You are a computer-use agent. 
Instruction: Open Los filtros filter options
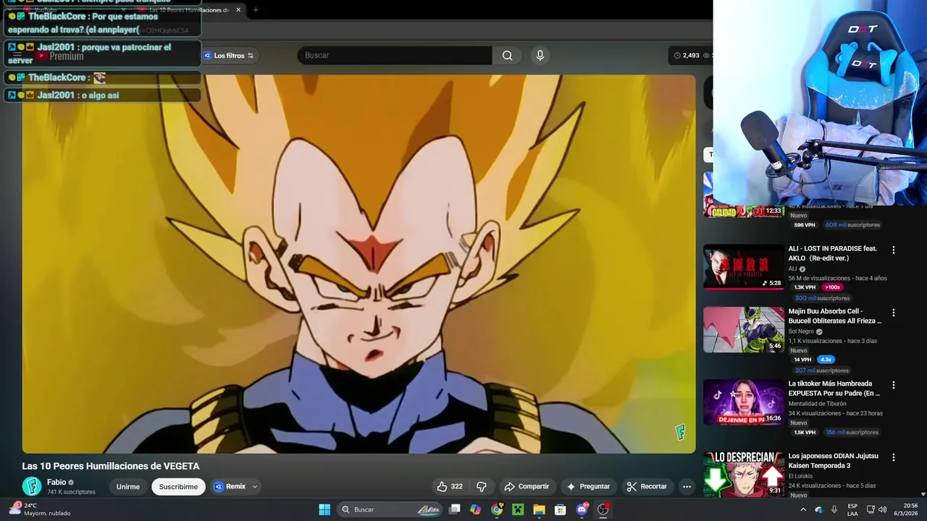tap(229, 56)
